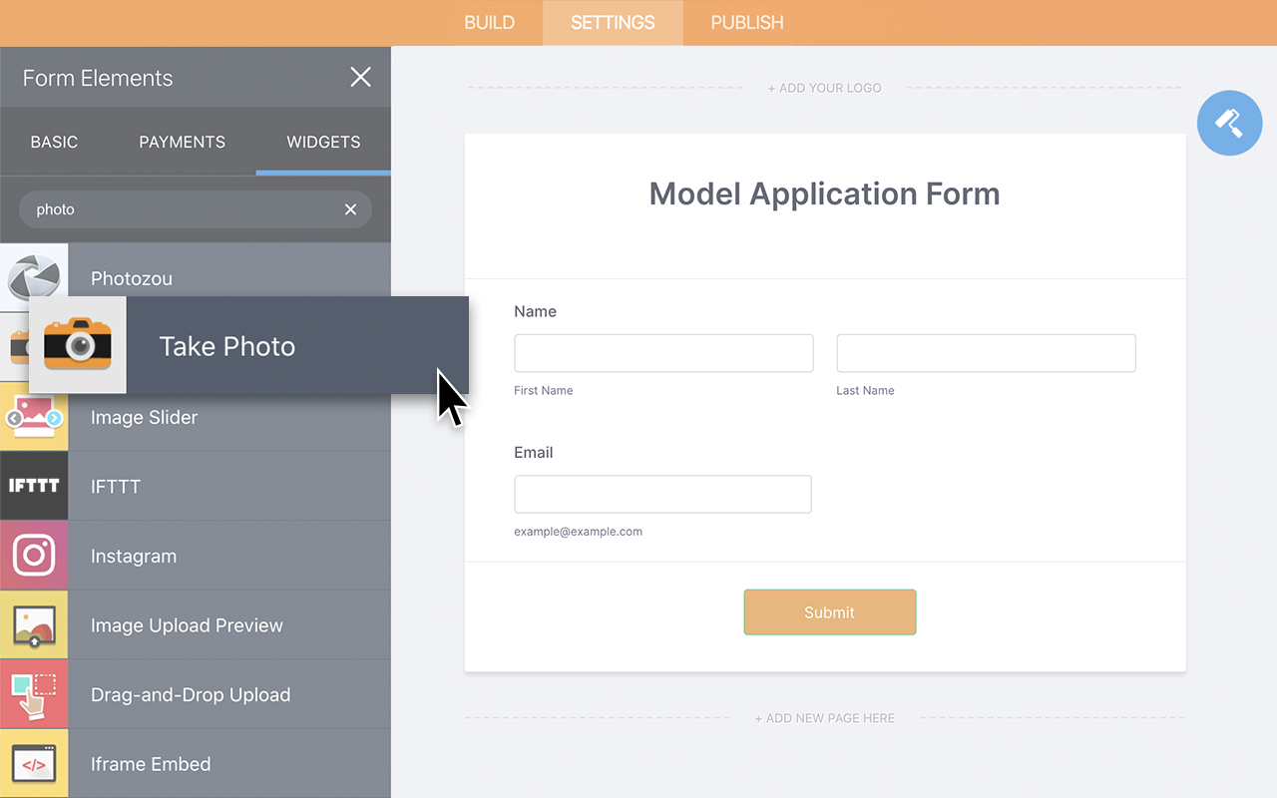1277x798 pixels.
Task: Open the Publish tab
Action: coord(746,22)
